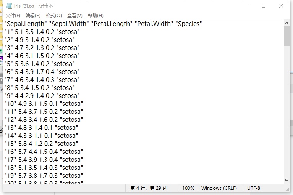Click in line starting with "5" 5 3.6
Viewport: 293px width, 195px height.
[40, 64]
